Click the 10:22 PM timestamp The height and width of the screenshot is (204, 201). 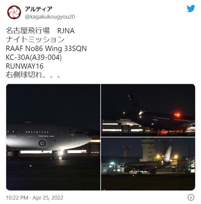[x=17, y=198]
